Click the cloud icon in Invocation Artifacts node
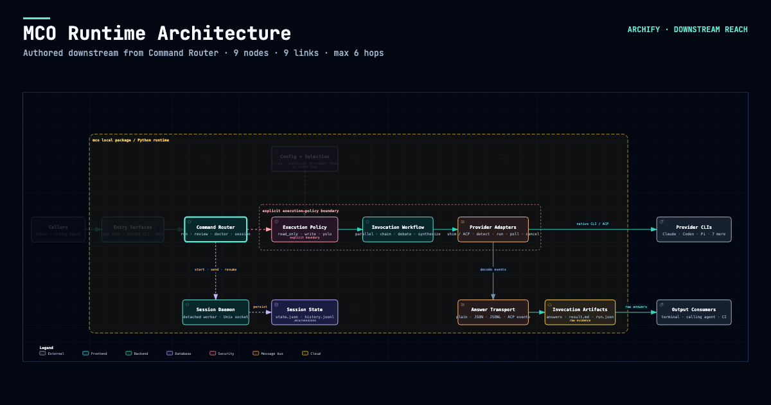The height and width of the screenshot is (405, 771). (x=549, y=304)
